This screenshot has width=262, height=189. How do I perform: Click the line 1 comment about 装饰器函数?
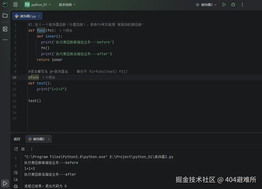click(86, 25)
